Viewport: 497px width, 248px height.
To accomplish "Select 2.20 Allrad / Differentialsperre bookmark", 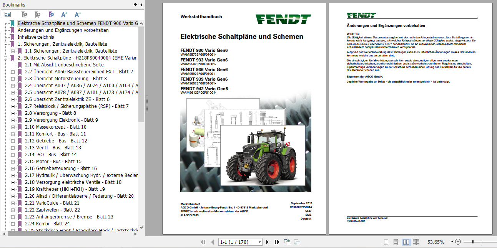I will point(79,196).
